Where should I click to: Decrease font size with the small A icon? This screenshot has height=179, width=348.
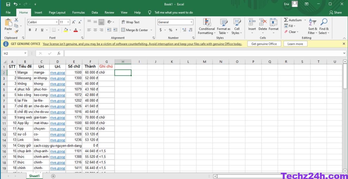pos(80,22)
